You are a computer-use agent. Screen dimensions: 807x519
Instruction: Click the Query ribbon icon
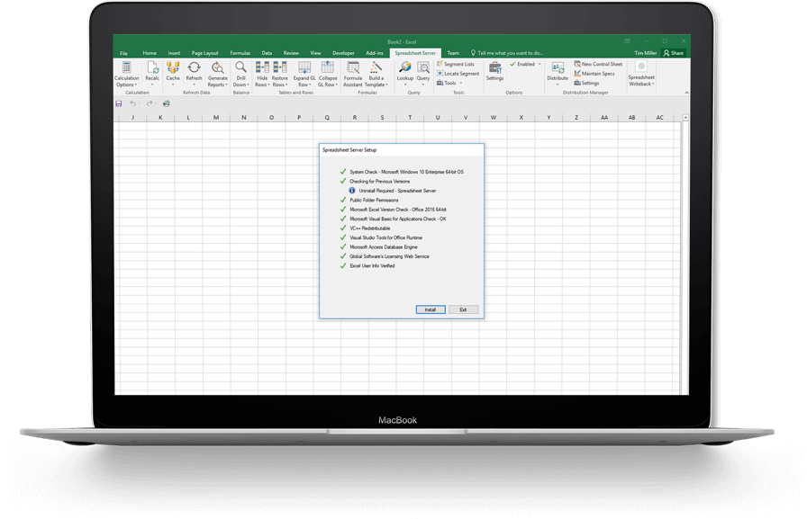[423, 73]
